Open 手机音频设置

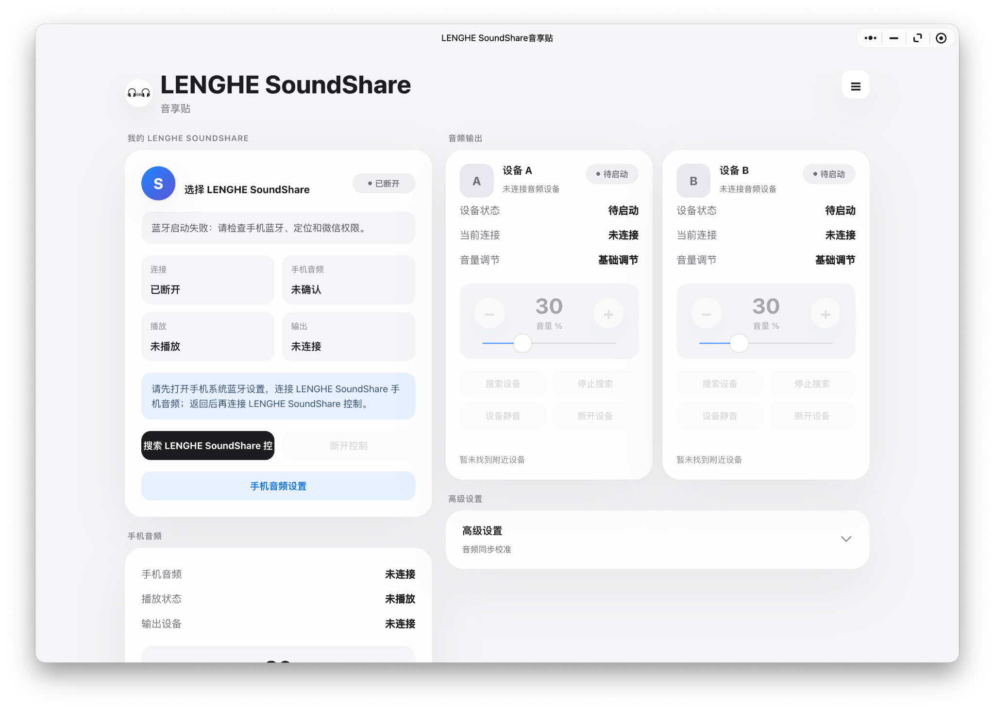pos(278,486)
